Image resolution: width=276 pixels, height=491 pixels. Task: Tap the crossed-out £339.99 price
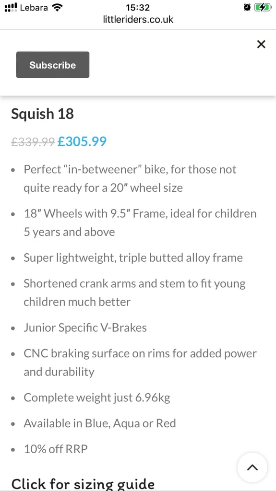pyautogui.click(x=33, y=142)
